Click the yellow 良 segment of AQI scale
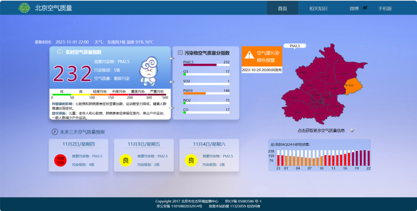Screen dimensions: 417x211 (x=81, y=95)
